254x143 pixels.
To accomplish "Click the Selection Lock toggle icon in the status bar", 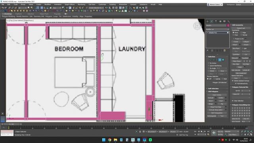I will (140, 131).
